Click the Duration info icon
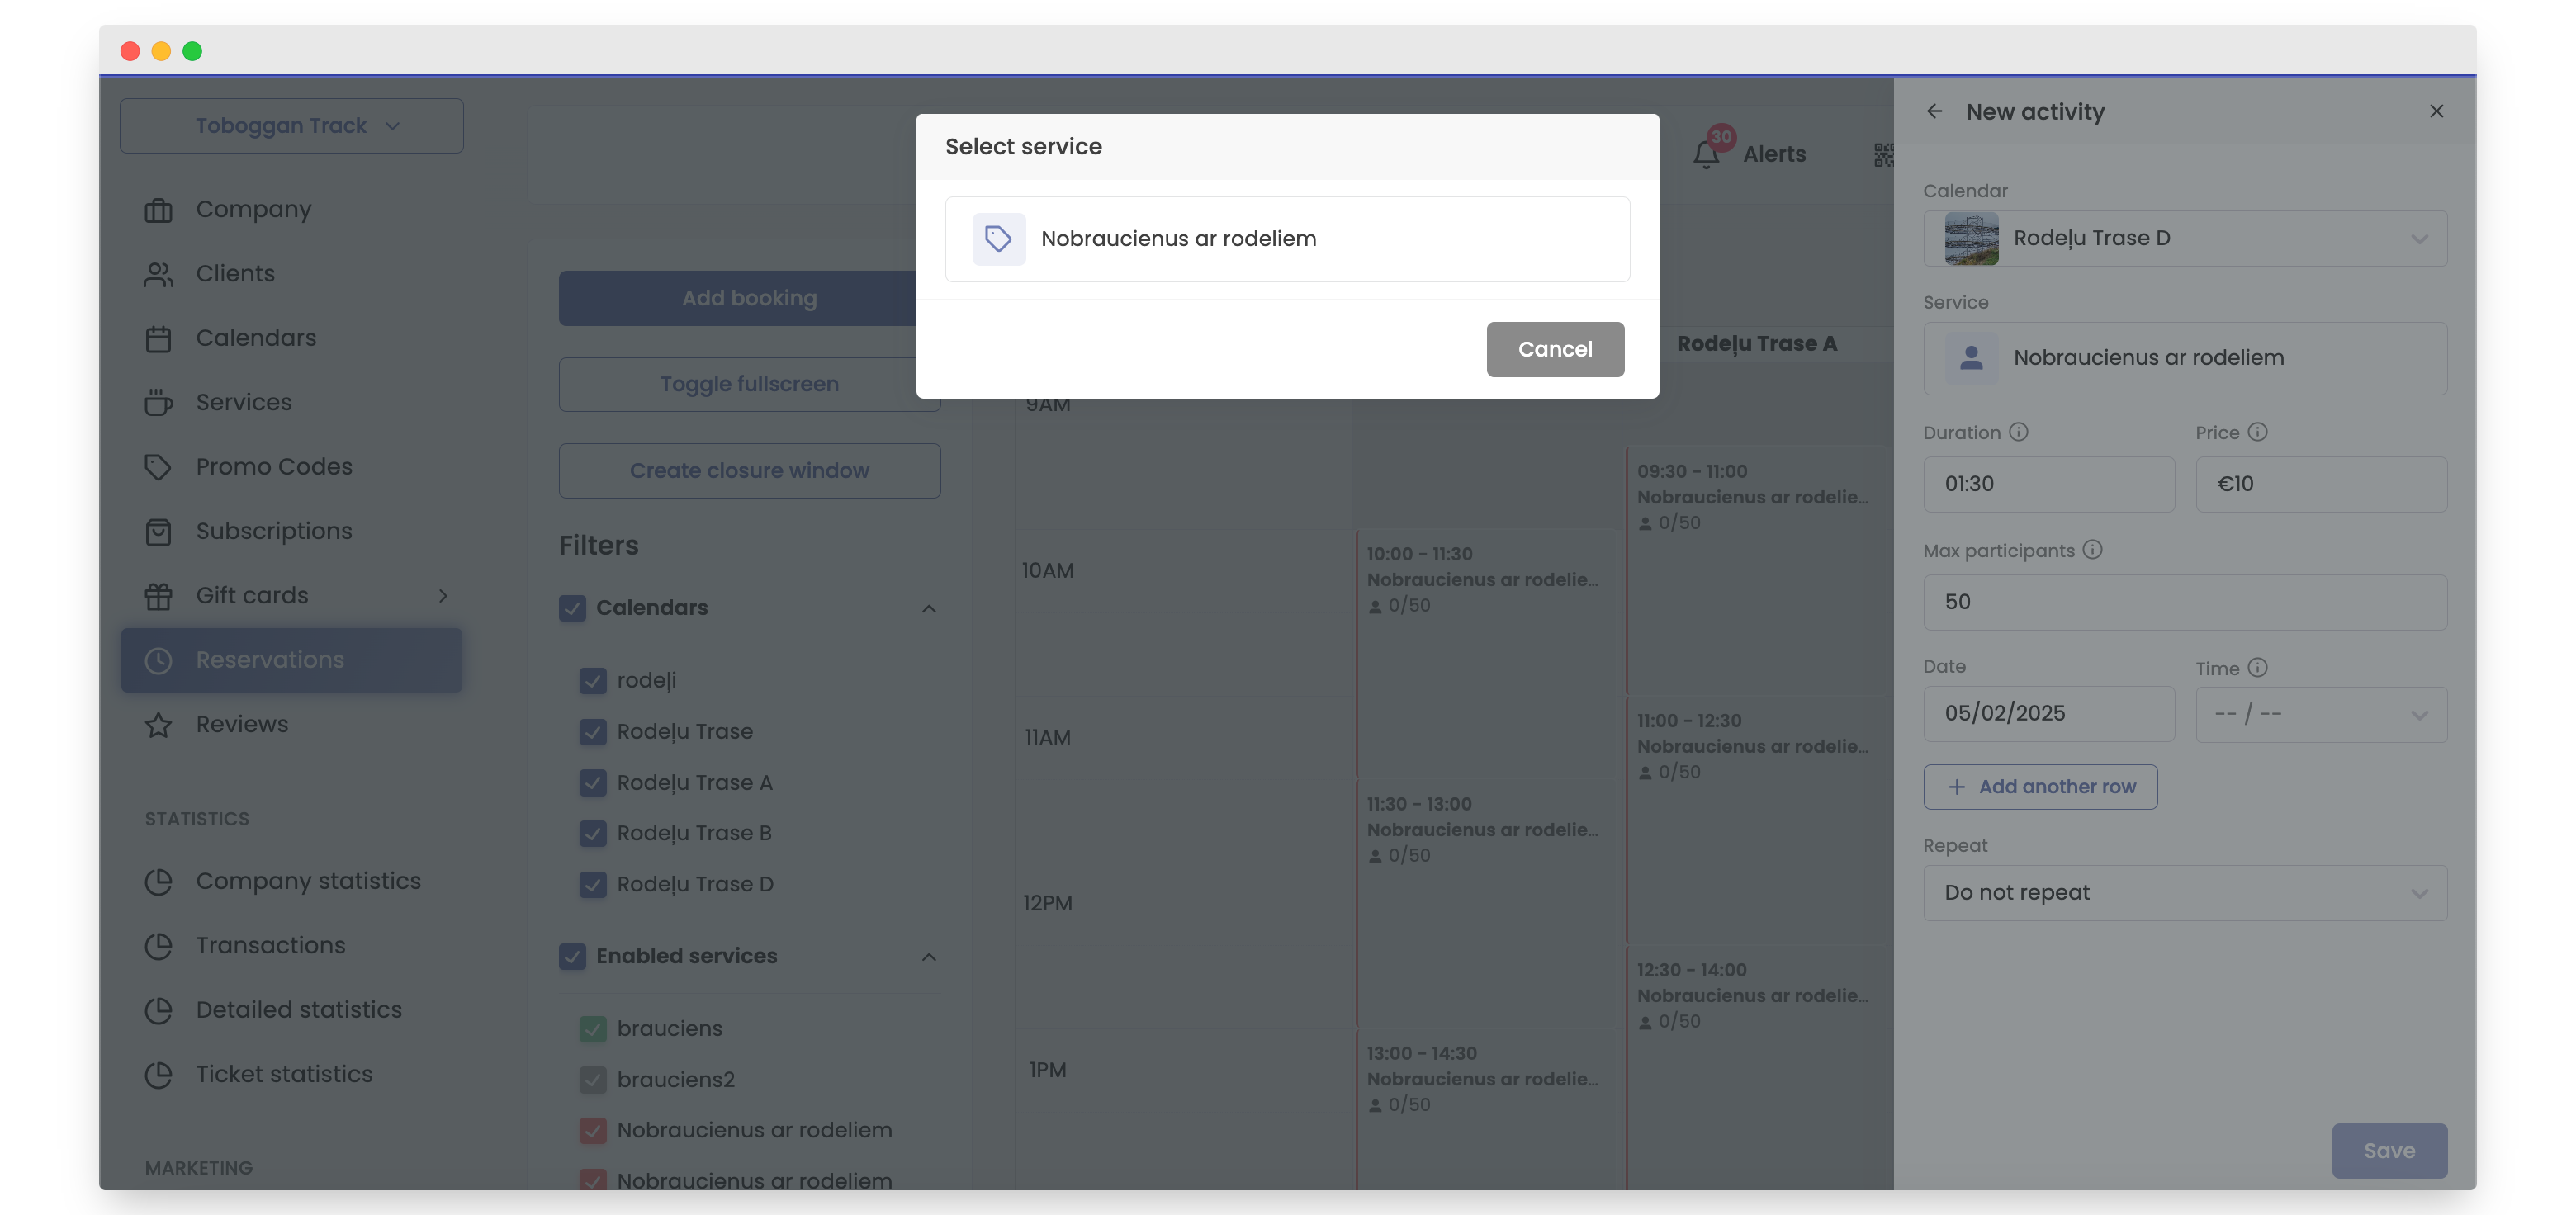The image size is (2576, 1215). (2018, 432)
